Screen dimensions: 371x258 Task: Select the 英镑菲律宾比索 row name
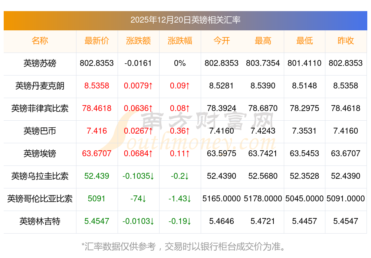40,108
